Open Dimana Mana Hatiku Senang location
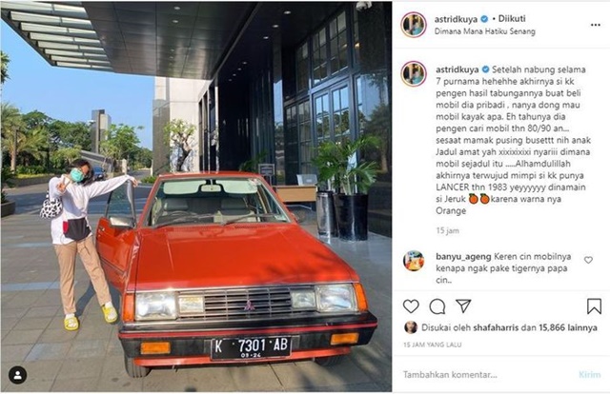Viewport: 610px width, 394px height. coord(485,31)
